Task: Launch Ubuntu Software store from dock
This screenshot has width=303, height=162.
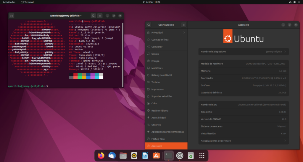Action: pyautogui.click(x=156, y=156)
